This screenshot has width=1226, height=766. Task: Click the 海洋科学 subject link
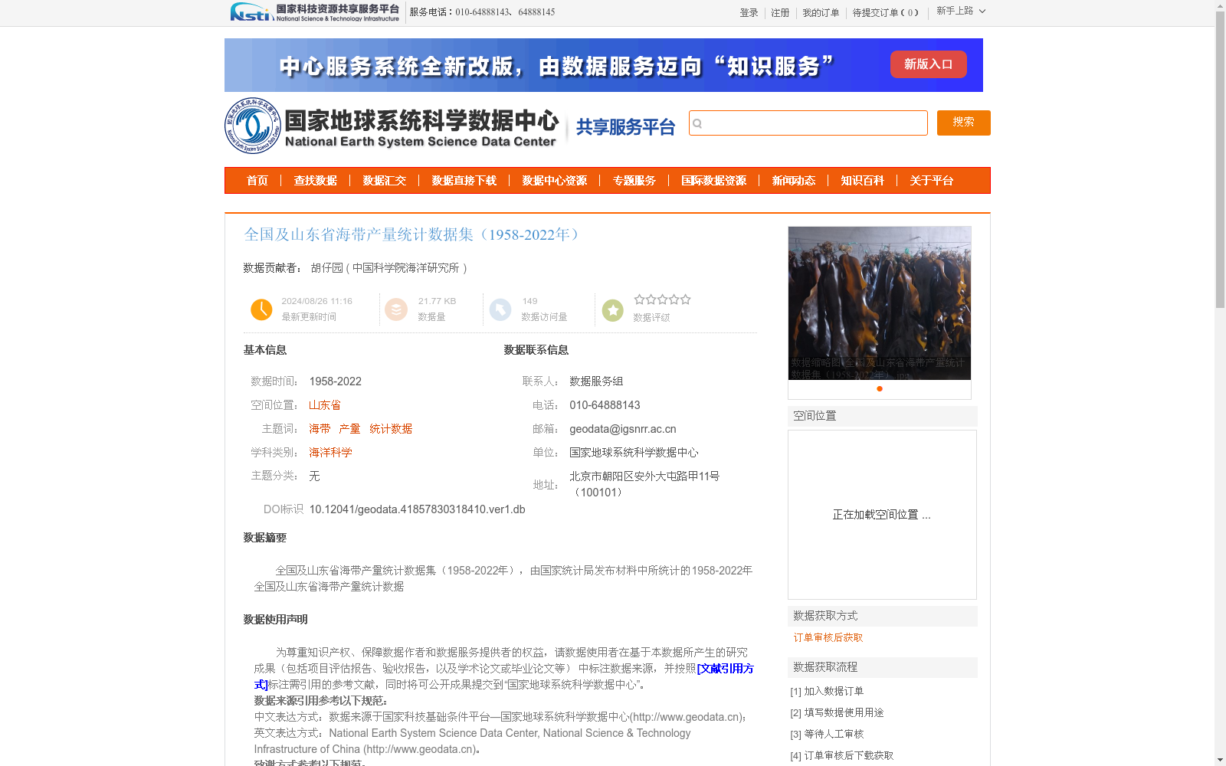[x=330, y=453]
